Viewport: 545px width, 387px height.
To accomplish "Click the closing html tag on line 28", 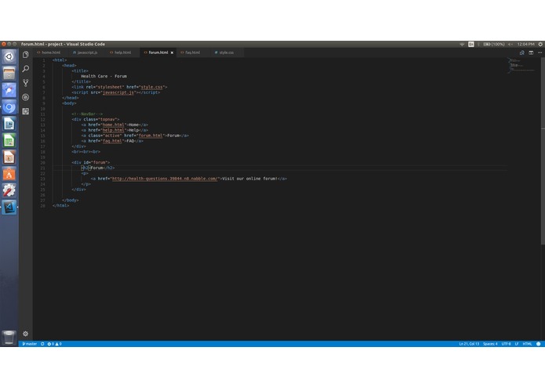I will (x=61, y=205).
